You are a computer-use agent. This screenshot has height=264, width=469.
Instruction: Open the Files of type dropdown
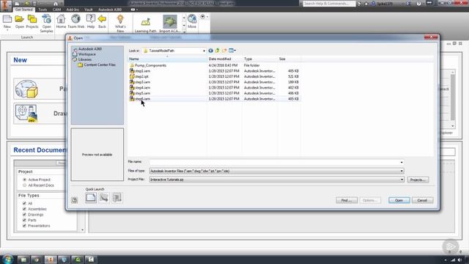(402, 171)
